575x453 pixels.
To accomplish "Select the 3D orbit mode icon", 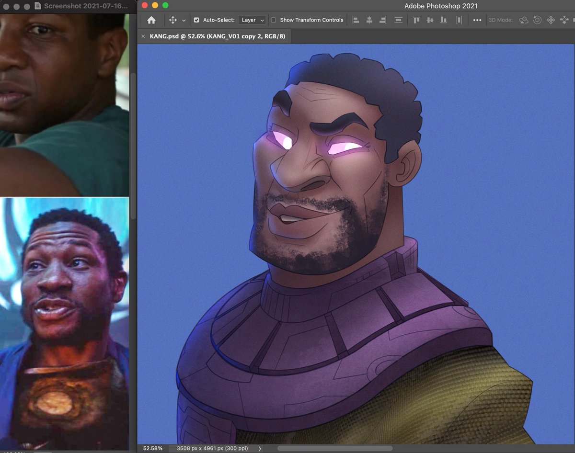I will pos(524,20).
